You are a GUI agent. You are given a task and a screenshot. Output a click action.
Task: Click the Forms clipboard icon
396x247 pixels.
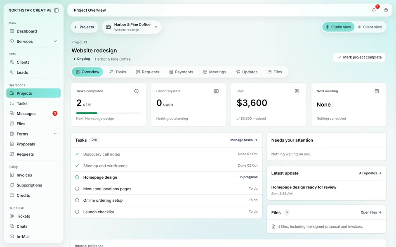(x=12, y=134)
